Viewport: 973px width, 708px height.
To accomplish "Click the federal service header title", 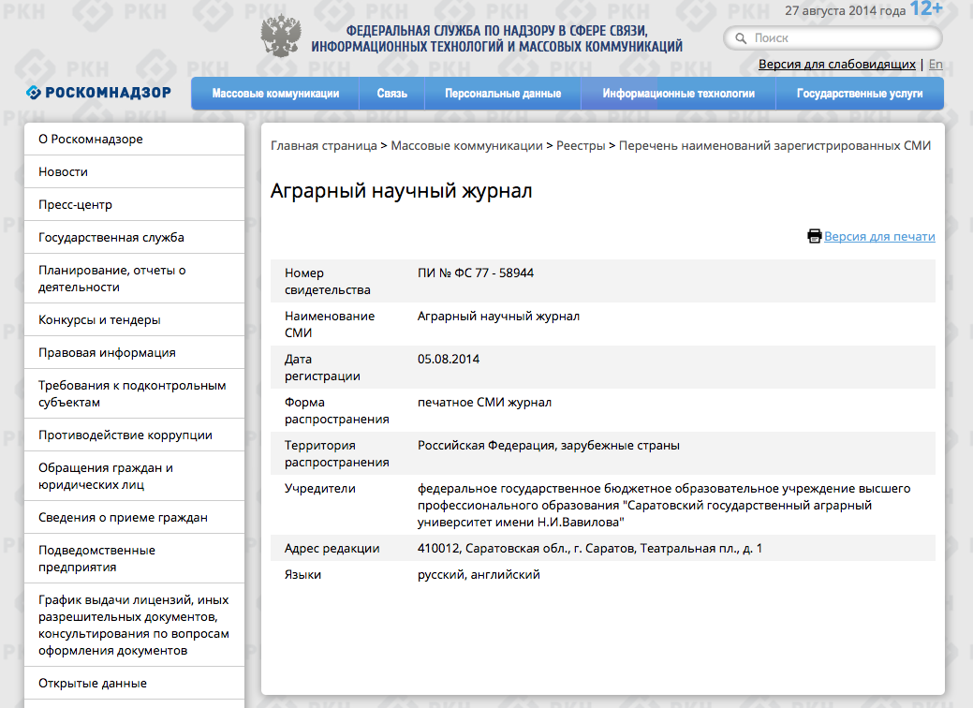I will 496,38.
